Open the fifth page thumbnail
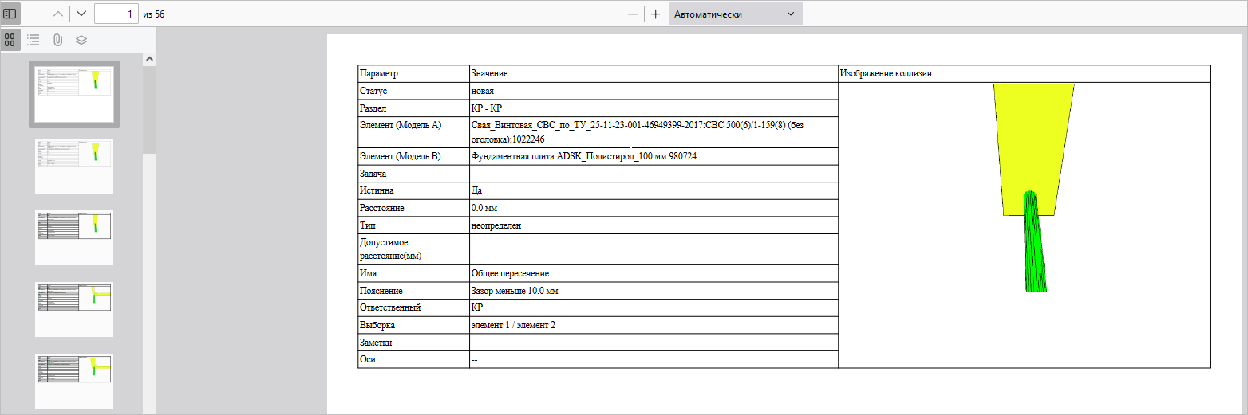Screen dimensions: 1248x415 click(74, 381)
